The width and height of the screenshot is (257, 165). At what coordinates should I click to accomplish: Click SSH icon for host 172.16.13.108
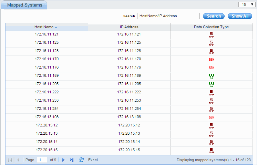tap(211, 117)
